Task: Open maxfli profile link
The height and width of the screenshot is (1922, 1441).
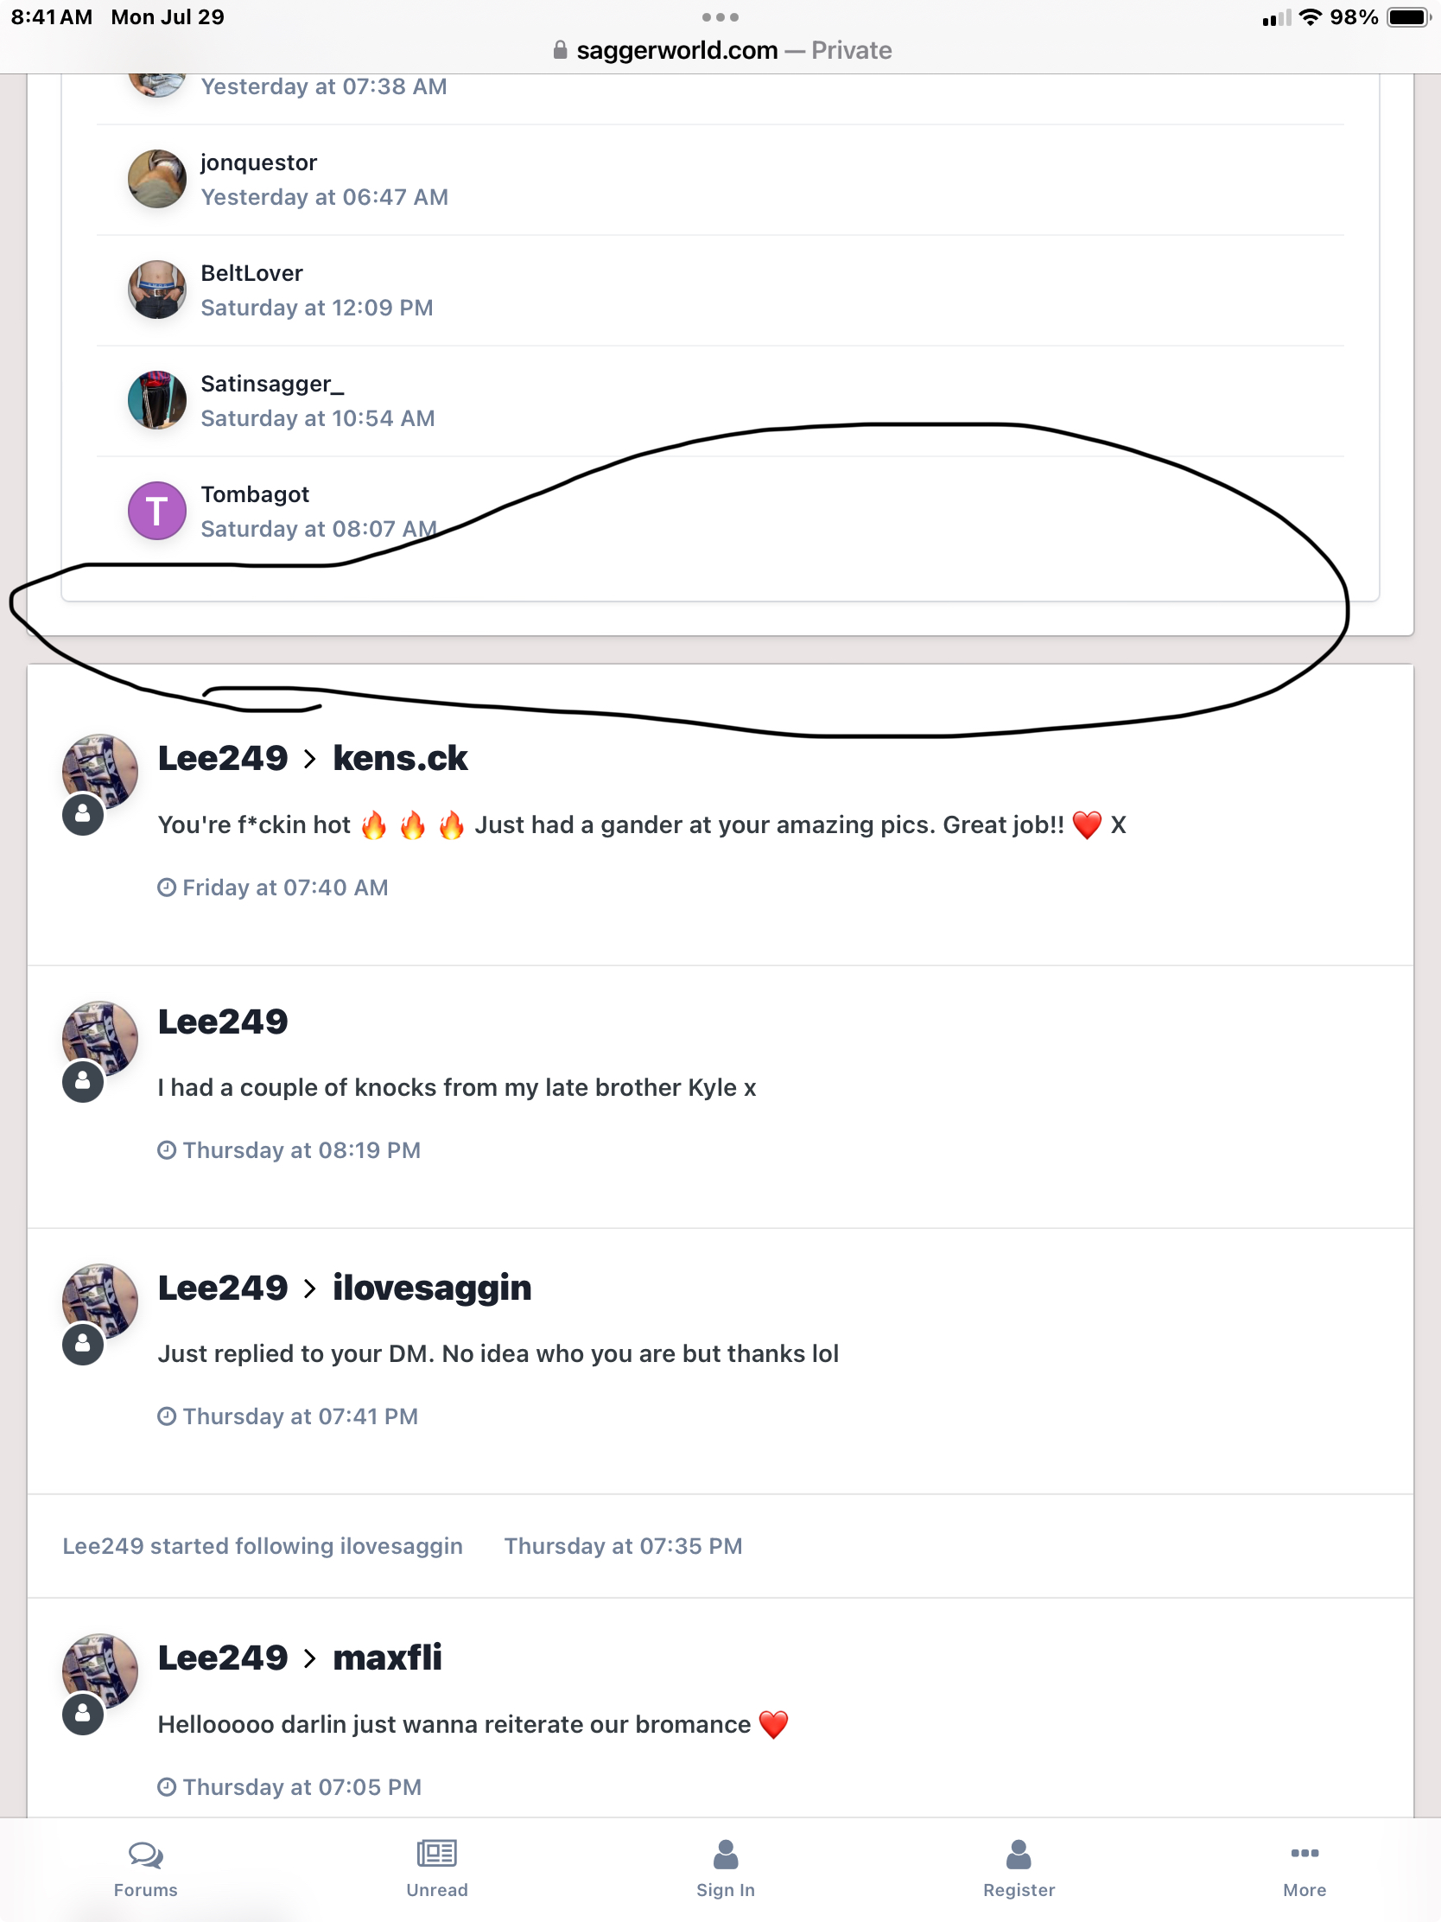Action: (x=387, y=1657)
